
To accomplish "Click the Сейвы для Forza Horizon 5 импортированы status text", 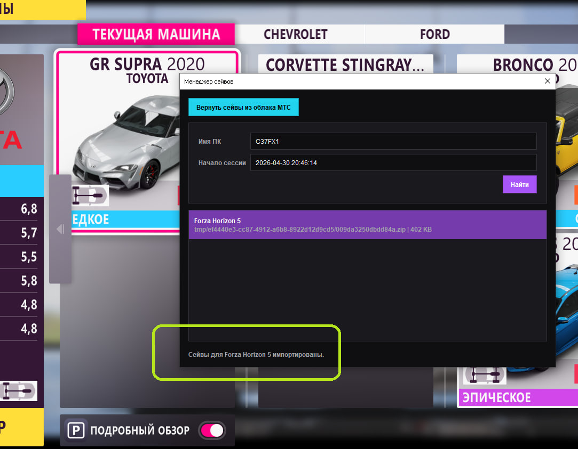I will 256,355.
